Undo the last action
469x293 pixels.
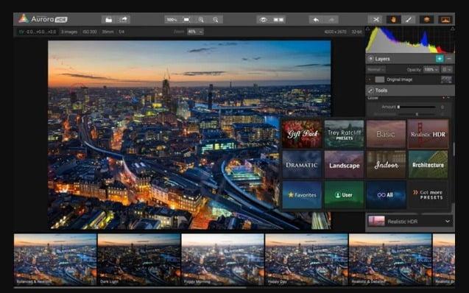tap(316, 20)
